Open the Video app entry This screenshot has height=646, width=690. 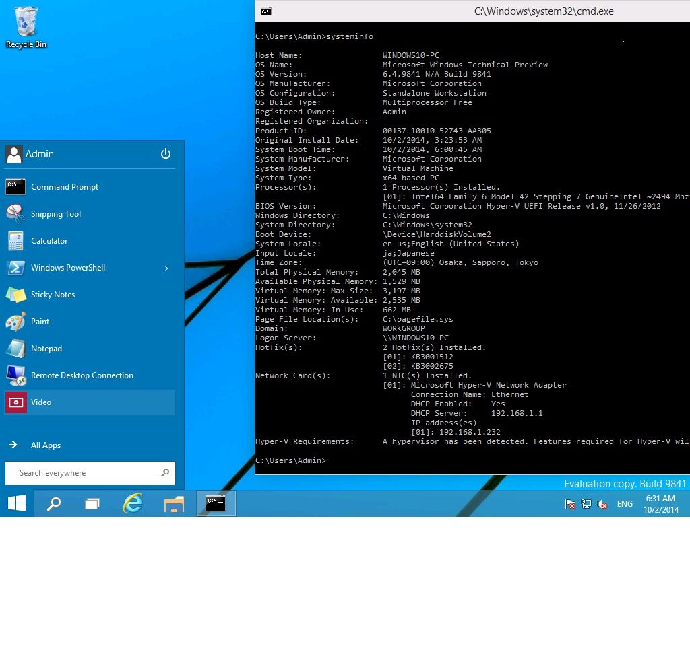90,402
